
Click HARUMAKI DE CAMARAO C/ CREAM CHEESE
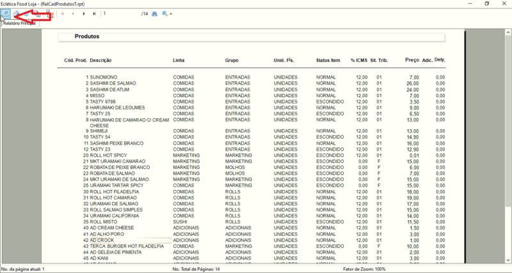click(129, 123)
